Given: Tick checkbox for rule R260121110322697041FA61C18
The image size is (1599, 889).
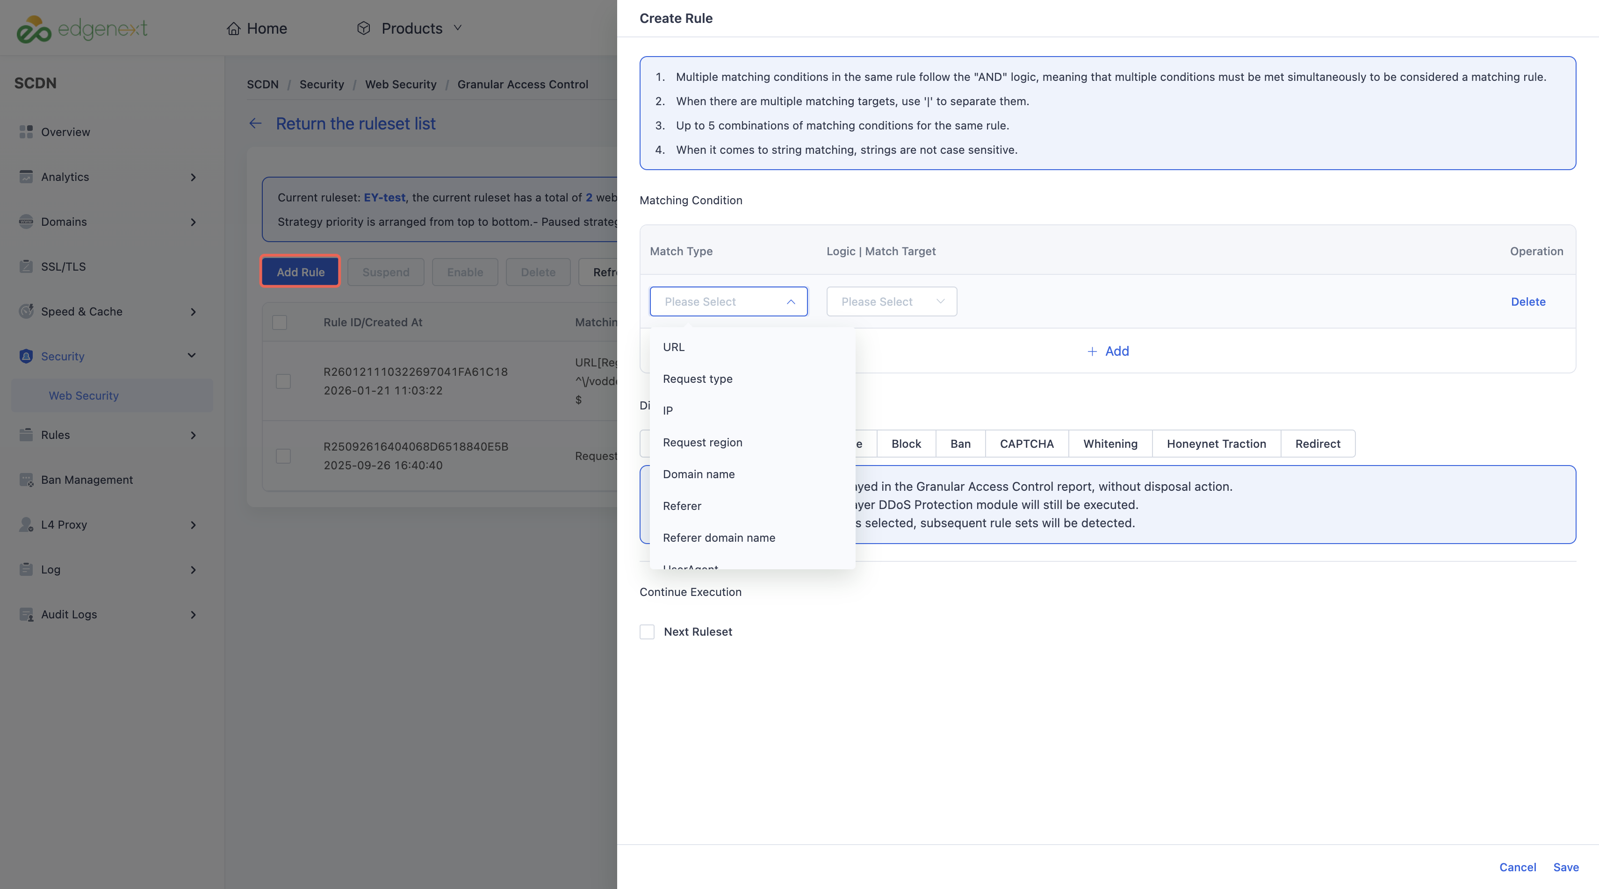Looking at the screenshot, I should coord(283,381).
